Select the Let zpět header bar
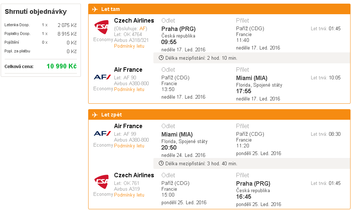 coord(219,115)
